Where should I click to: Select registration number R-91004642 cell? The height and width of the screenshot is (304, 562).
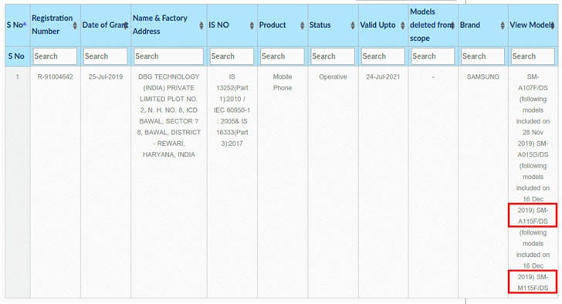point(56,76)
